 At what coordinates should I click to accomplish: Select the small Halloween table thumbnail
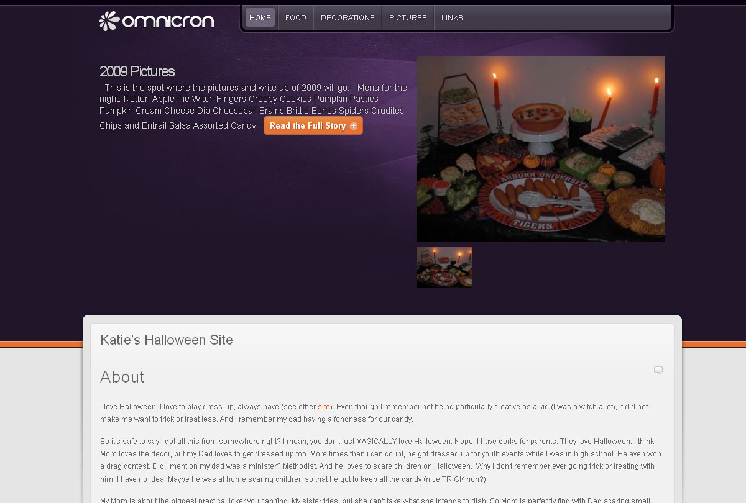[x=444, y=267]
